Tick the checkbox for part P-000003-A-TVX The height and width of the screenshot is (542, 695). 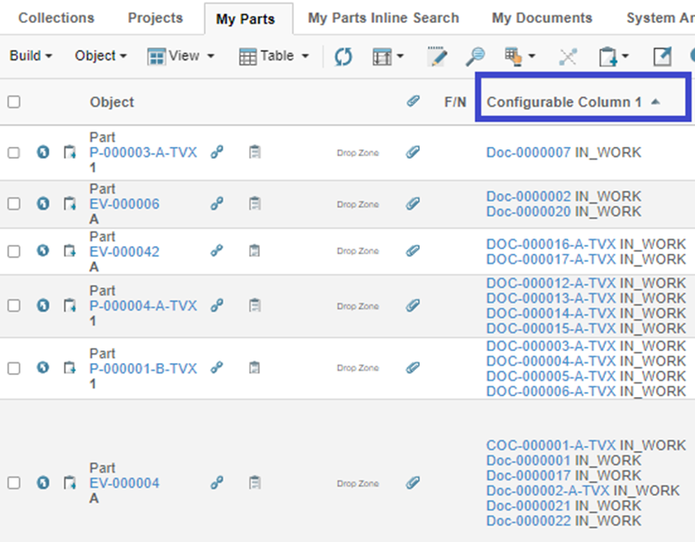coord(14,153)
